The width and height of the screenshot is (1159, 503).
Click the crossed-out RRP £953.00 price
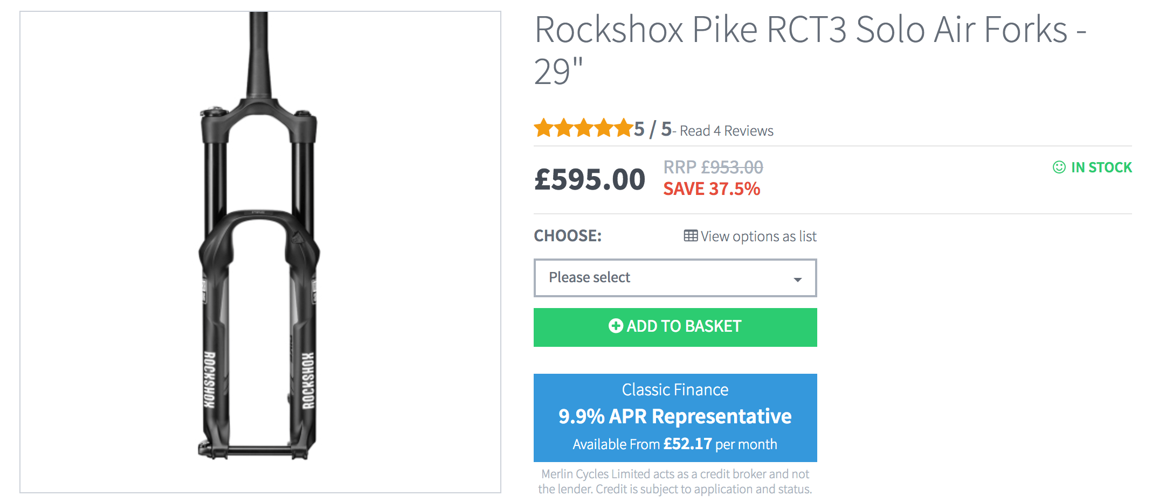click(713, 167)
